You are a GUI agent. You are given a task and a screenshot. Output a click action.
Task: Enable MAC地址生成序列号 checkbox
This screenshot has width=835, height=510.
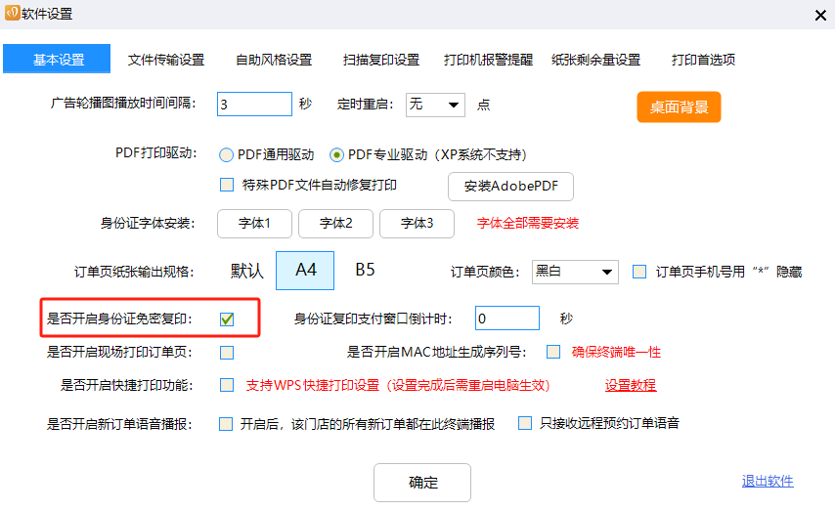coord(553,352)
